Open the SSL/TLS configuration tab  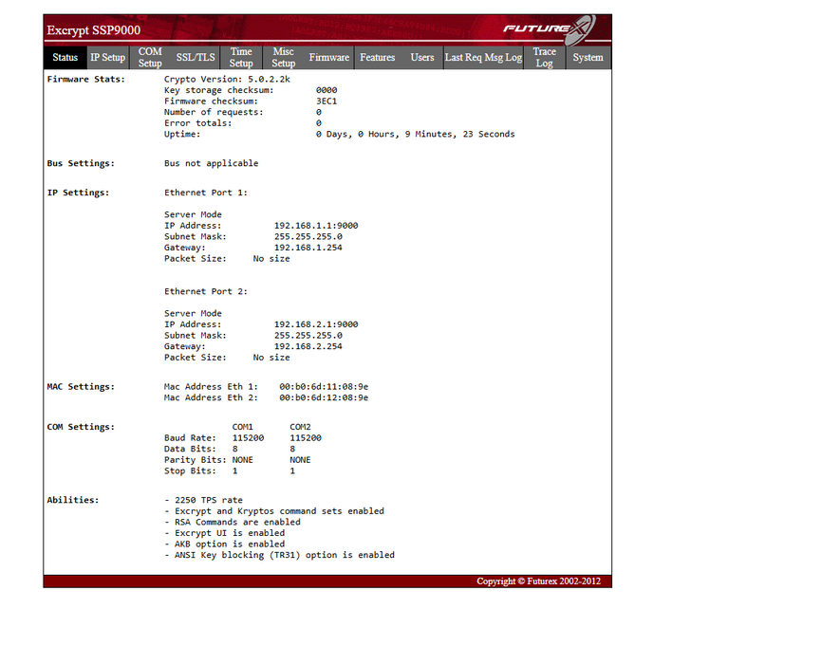pyautogui.click(x=195, y=57)
